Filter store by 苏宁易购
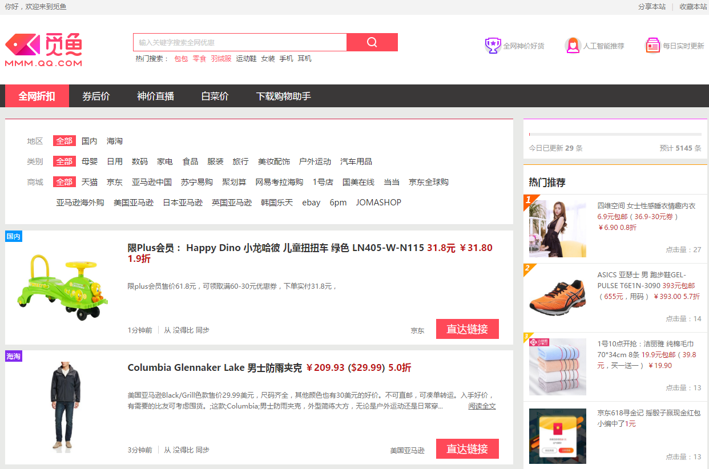The width and height of the screenshot is (709, 469). click(x=197, y=182)
